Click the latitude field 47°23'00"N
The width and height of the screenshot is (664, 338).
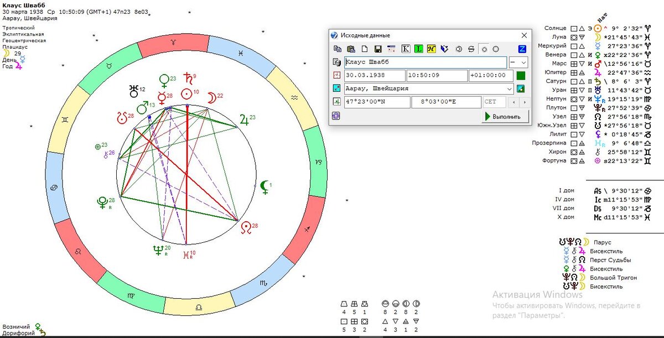[x=377, y=102]
